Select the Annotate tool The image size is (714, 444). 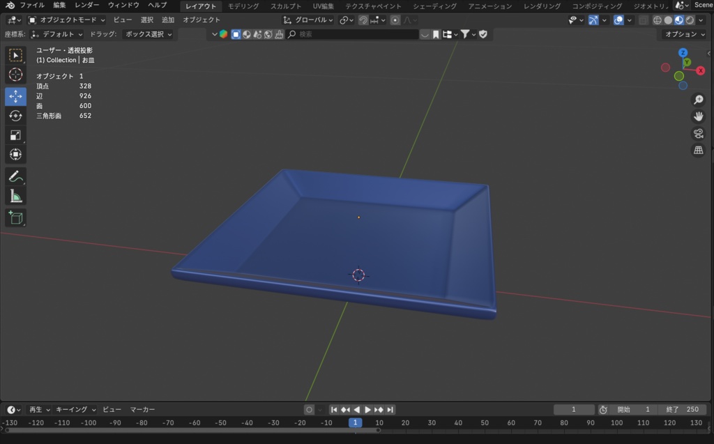(x=15, y=176)
